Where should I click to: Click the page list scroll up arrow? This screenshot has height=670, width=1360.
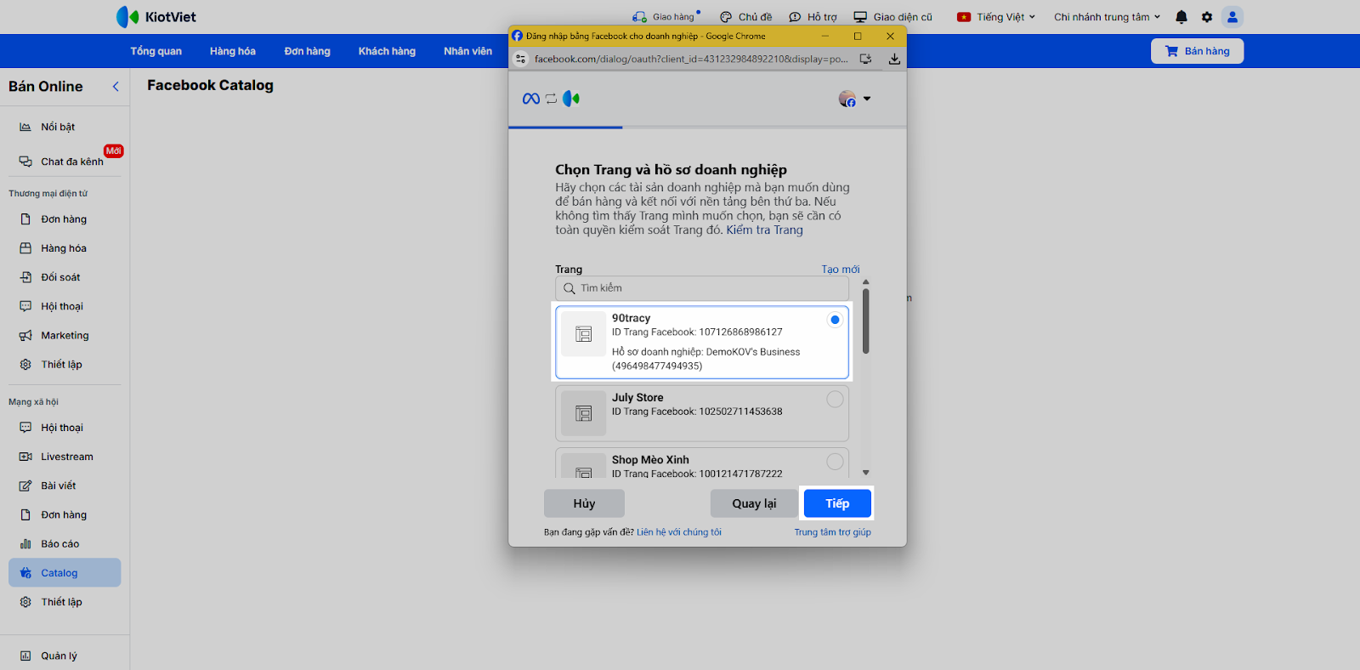click(x=865, y=281)
